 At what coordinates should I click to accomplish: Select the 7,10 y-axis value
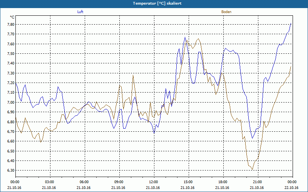[11, 93]
